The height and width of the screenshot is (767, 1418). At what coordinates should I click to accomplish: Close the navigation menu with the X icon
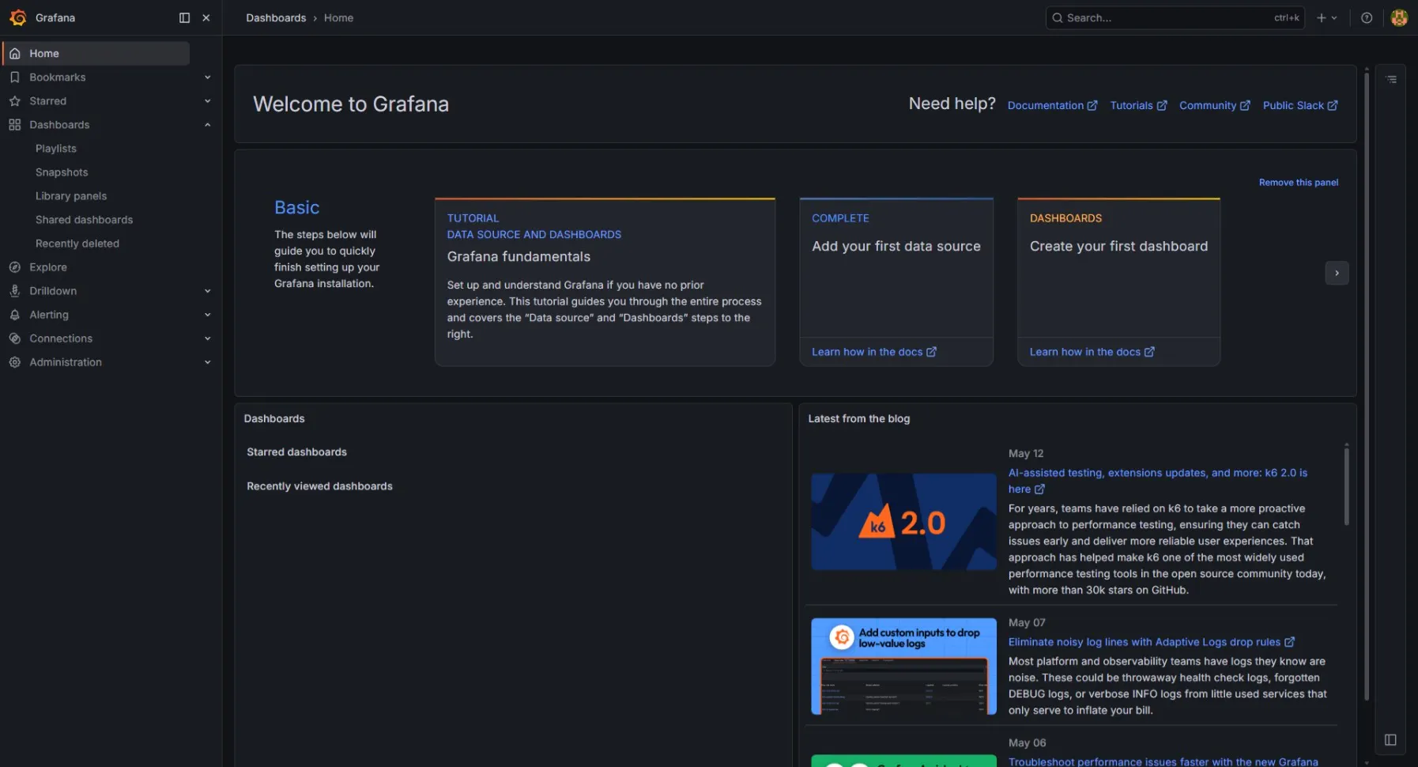[x=206, y=17]
